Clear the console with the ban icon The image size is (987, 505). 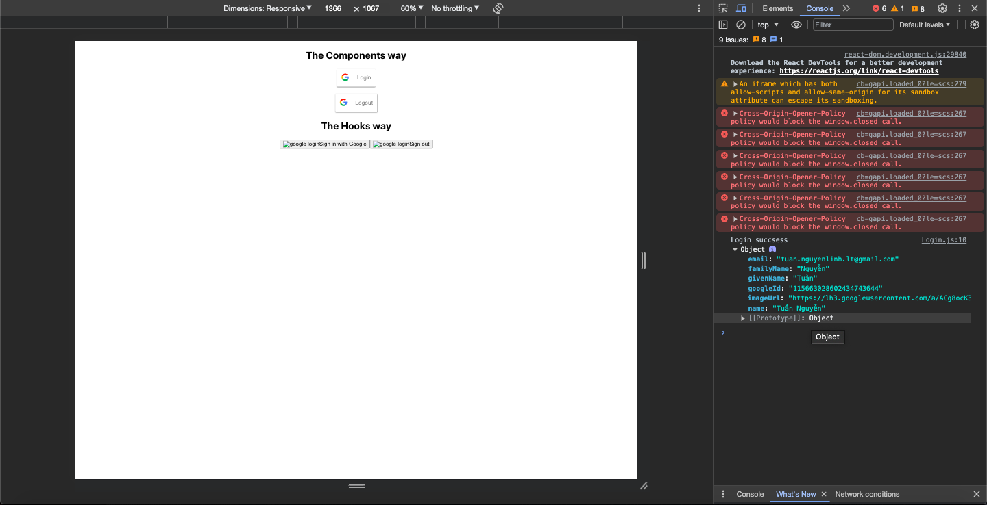coord(741,25)
